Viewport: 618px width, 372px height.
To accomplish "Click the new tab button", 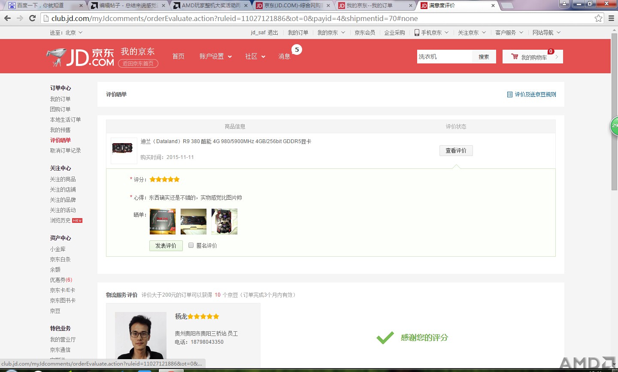I will click(x=507, y=6).
